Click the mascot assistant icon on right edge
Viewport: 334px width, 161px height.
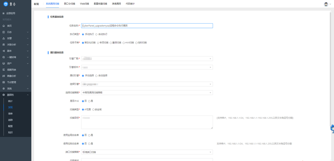pyautogui.click(x=332, y=129)
